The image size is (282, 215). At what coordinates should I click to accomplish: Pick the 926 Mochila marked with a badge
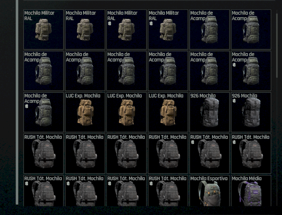point(251,112)
